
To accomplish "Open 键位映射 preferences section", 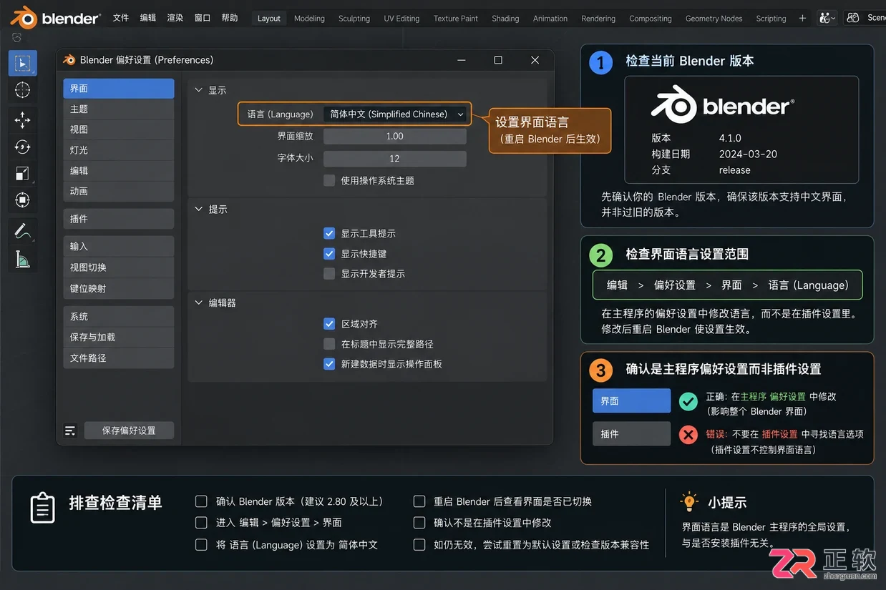I will (119, 288).
